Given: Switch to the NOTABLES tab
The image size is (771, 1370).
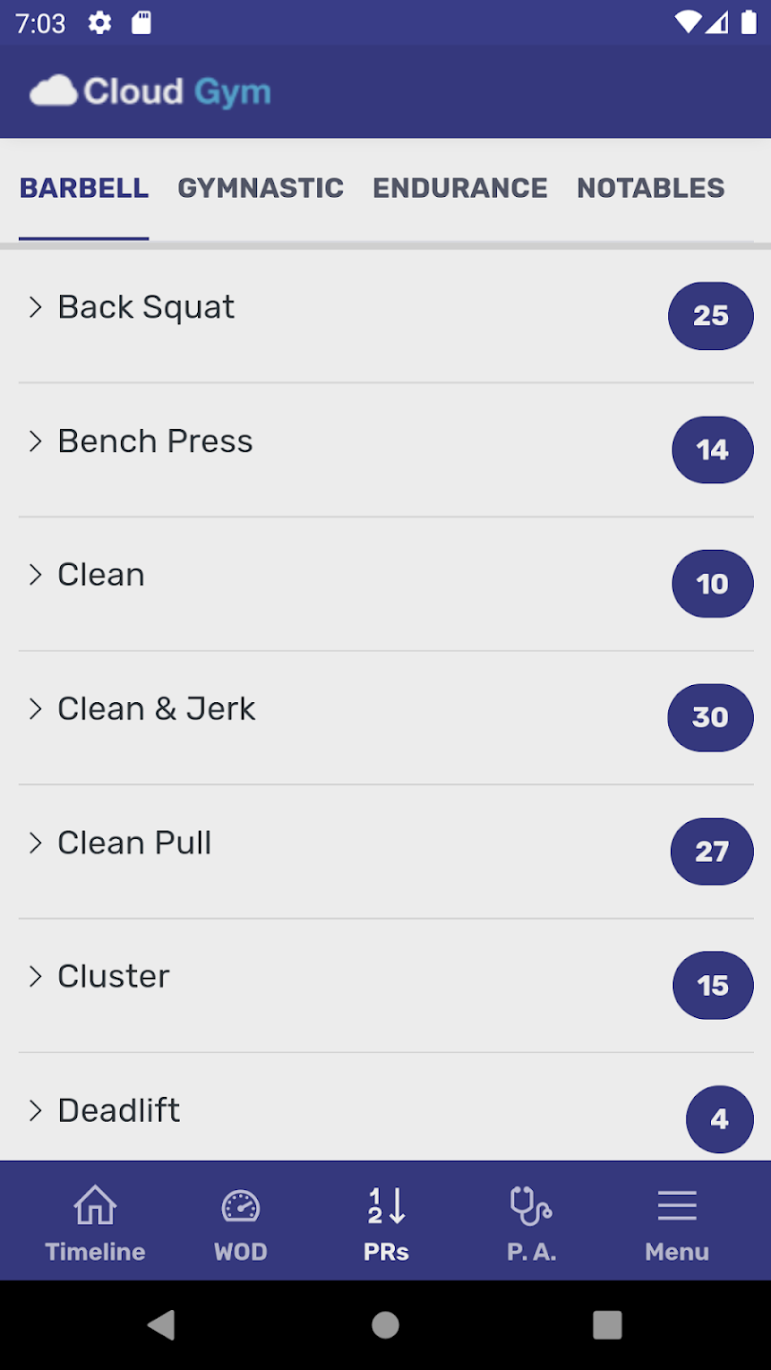Looking at the screenshot, I should click(x=651, y=188).
